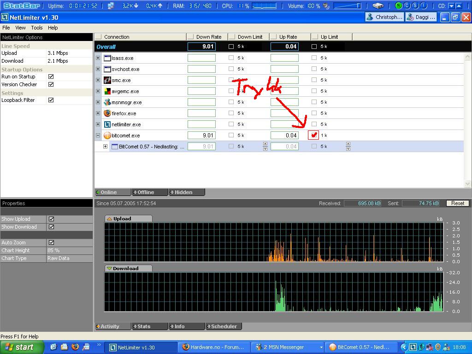This screenshot has height=354, width=472.
Task: Open 2 MSN Messenger taskbar group
Action: coord(287,347)
